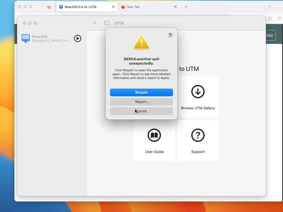Open the browser hamburger menu
This screenshot has height=212, width=283.
(280, 18)
